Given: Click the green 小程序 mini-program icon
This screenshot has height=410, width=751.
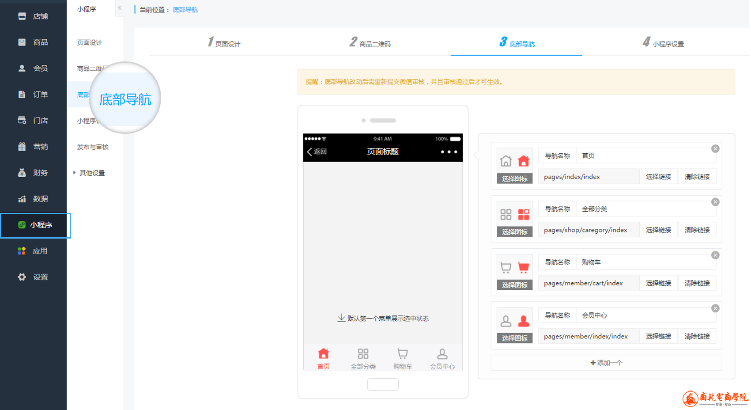Looking at the screenshot, I should click(22, 225).
